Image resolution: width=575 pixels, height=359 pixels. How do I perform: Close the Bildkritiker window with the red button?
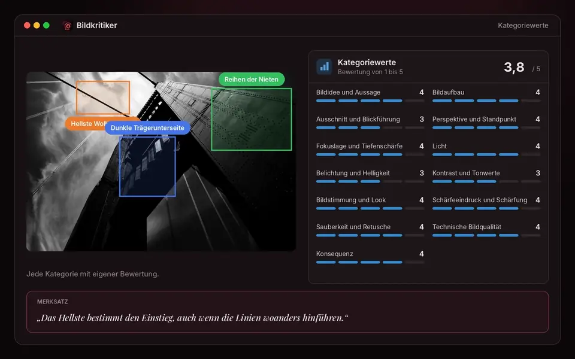pos(27,25)
